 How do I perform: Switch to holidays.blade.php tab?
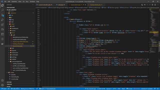click(96, 5)
